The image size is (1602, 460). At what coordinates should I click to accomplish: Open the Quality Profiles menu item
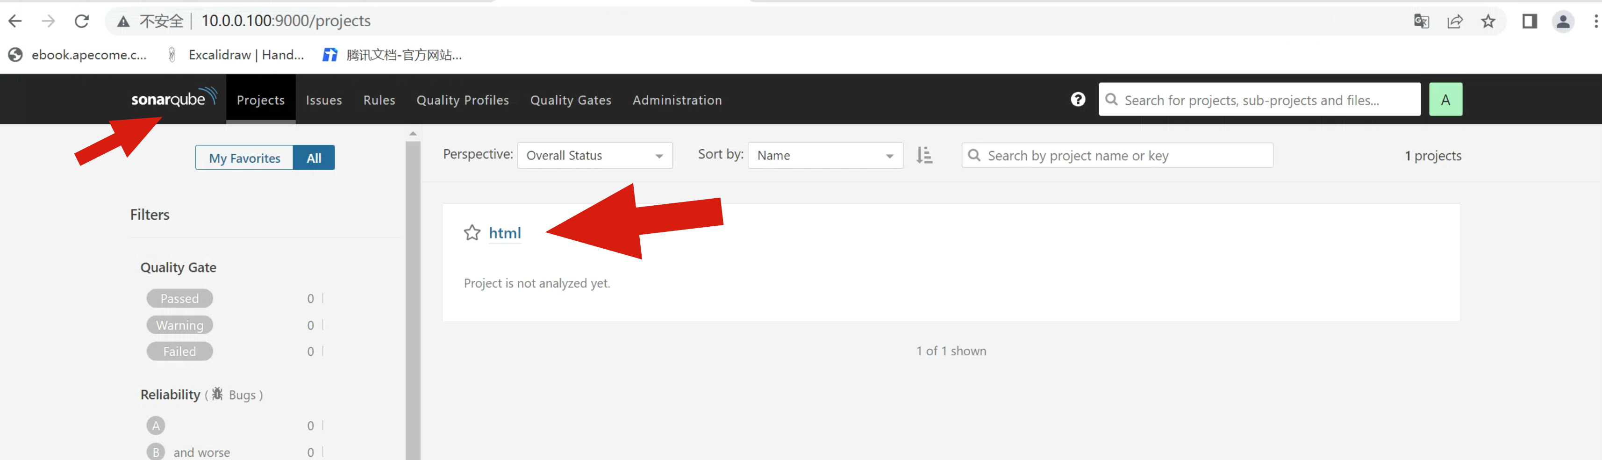tap(463, 100)
